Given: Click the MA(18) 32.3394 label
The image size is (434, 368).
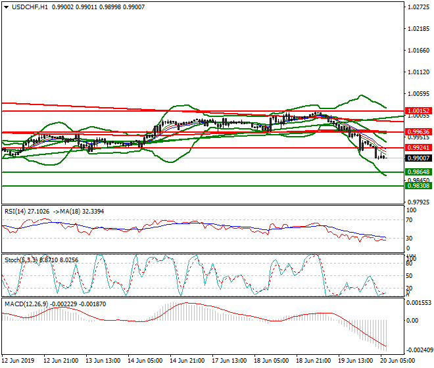Looking at the screenshot, I should pyautogui.click(x=82, y=212).
